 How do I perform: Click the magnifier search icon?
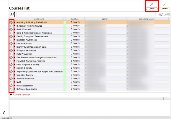pyautogui.click(x=13, y=14)
